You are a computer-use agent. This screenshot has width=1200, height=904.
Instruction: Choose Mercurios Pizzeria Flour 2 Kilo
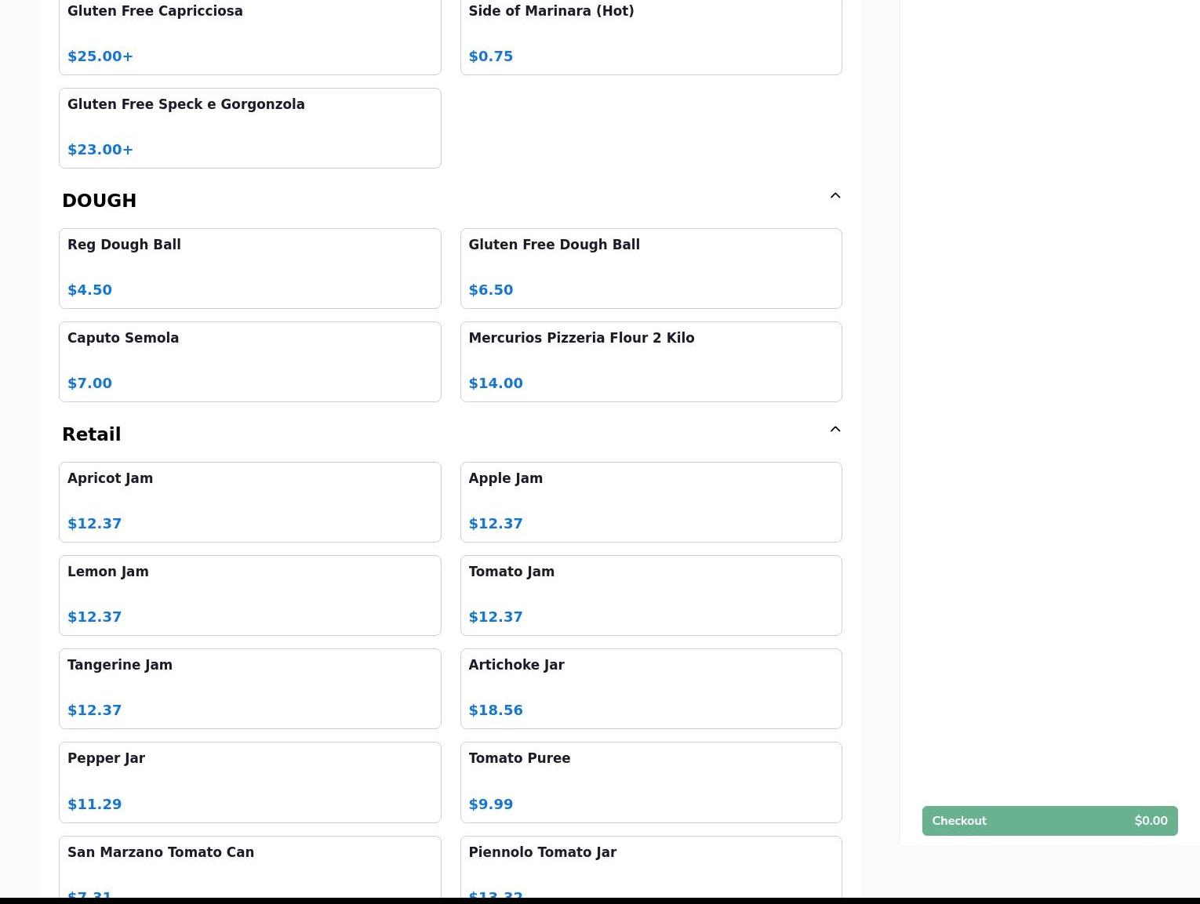[x=650, y=361]
